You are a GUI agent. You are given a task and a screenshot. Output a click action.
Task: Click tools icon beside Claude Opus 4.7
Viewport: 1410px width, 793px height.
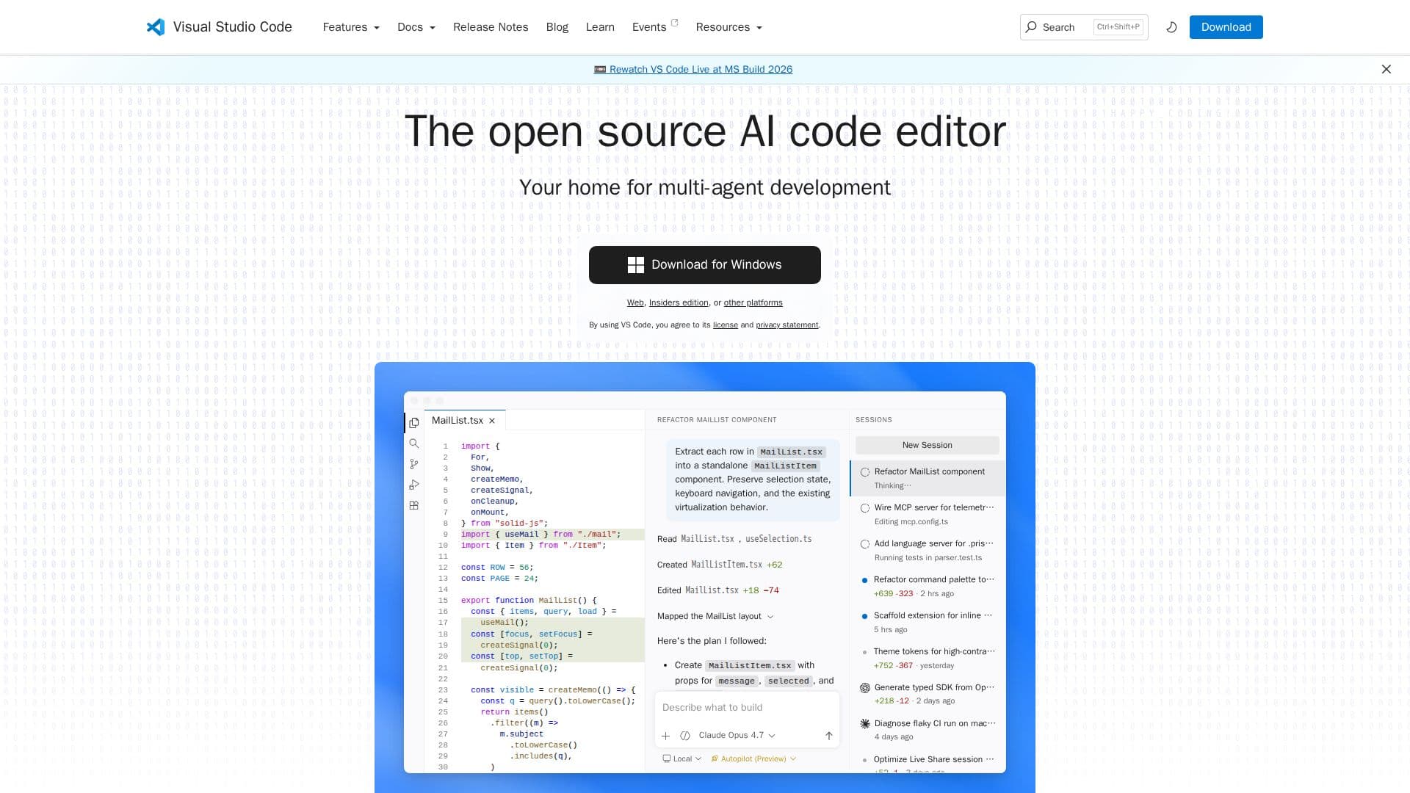pos(685,736)
